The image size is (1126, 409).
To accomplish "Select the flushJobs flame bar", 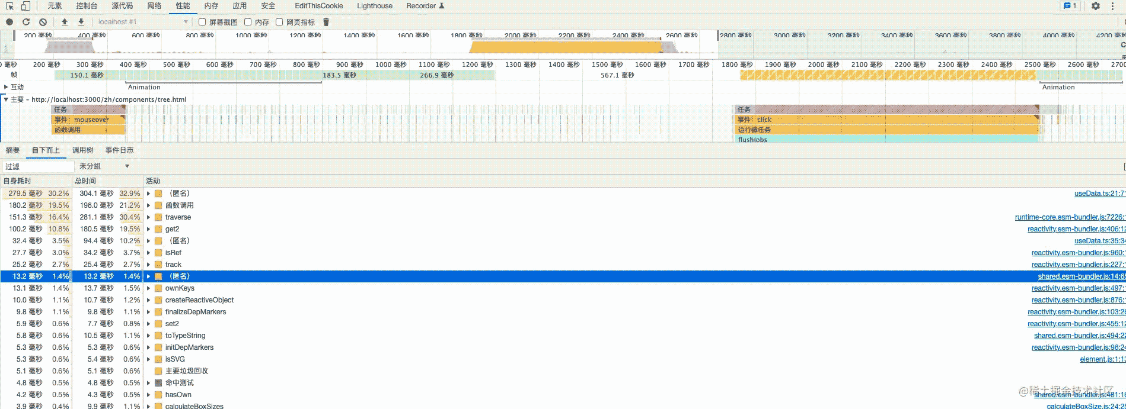I will tap(887, 140).
